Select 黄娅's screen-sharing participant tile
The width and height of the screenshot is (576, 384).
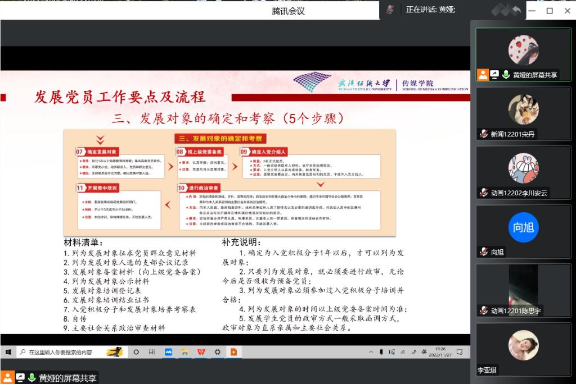click(523, 54)
